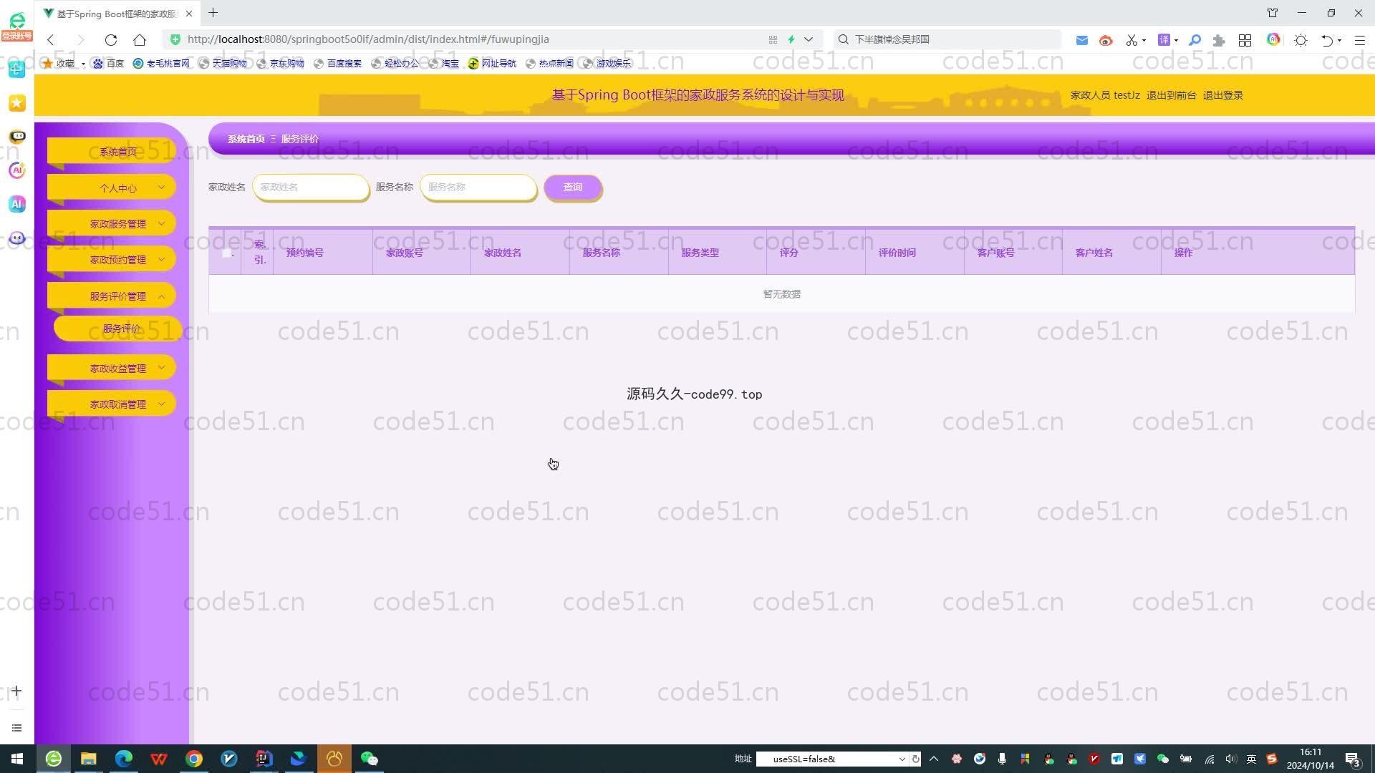Expand 家政收益管理 menu

coord(111,368)
